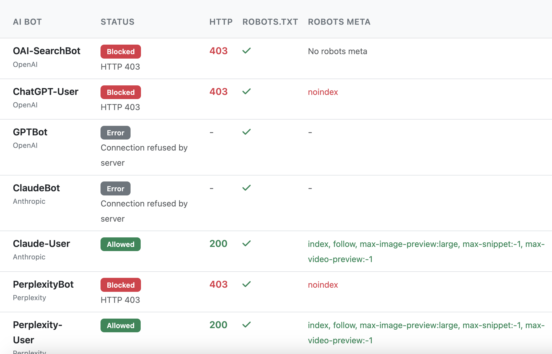Click the STATUS column header
This screenshot has height=354, width=552.
[x=117, y=22]
